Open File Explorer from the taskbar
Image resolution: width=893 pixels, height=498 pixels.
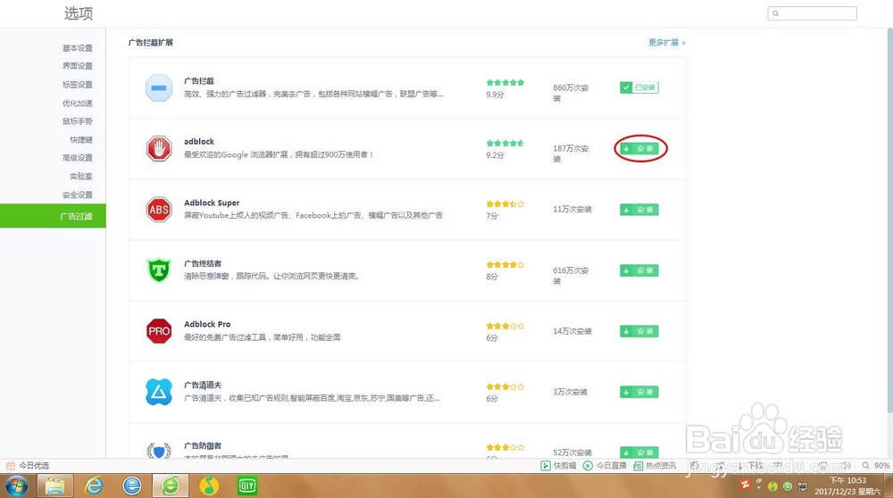[55, 486]
